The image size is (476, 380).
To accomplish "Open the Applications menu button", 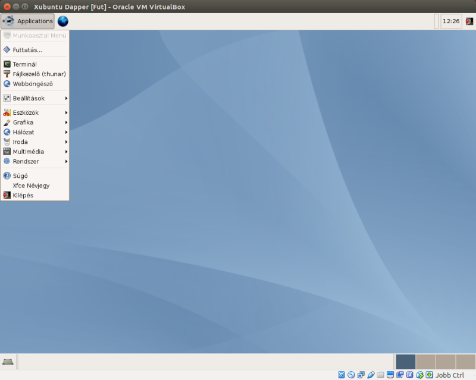I will pos(27,21).
